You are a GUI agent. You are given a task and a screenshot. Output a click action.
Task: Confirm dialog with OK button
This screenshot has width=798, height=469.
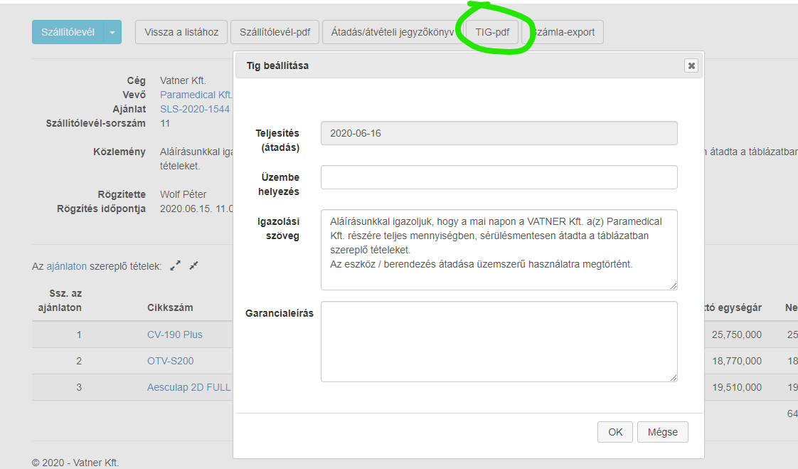click(615, 431)
